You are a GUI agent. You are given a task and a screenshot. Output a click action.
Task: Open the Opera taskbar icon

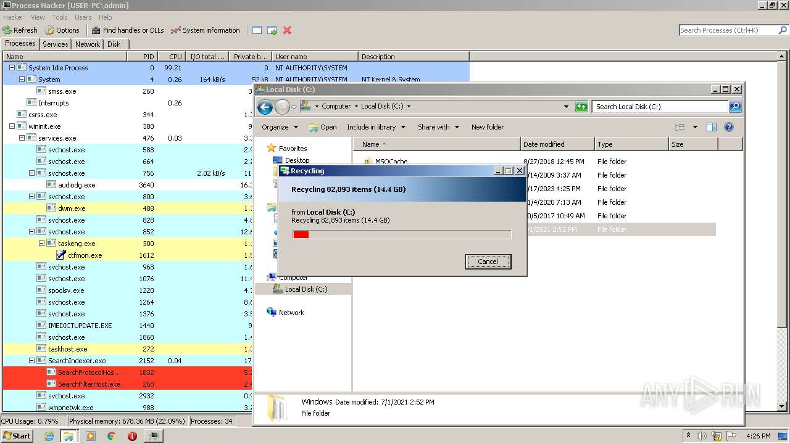click(x=132, y=435)
